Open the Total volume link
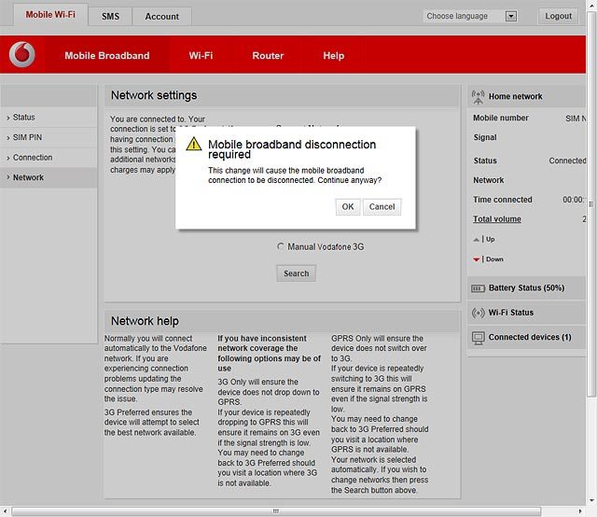Image resolution: width=597 pixels, height=517 pixels. pyautogui.click(x=497, y=219)
